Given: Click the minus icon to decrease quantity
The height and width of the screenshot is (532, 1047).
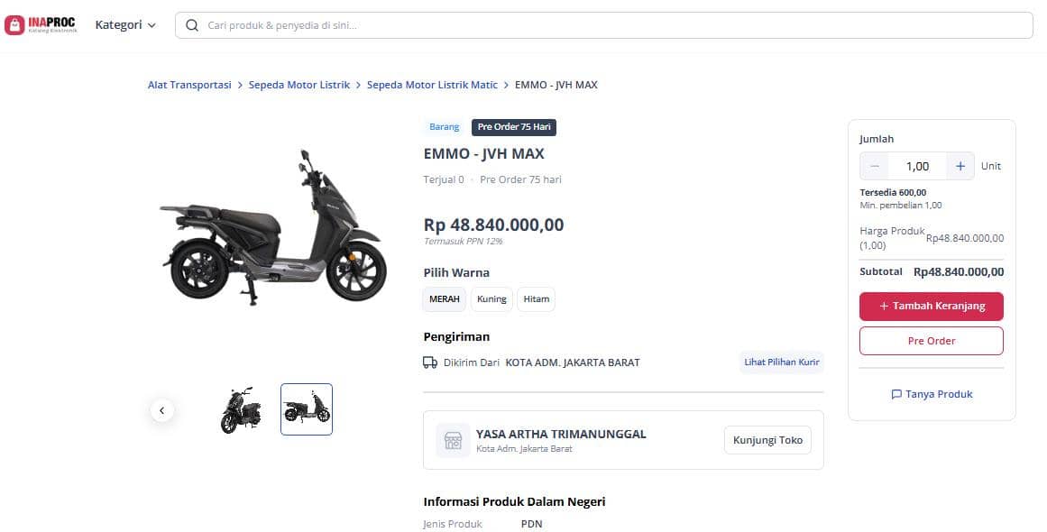Looking at the screenshot, I should pos(874,166).
